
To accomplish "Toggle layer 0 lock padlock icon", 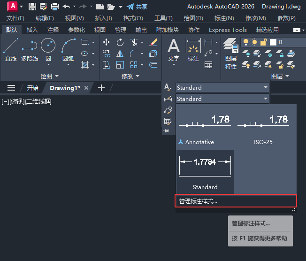I will point(263,42).
